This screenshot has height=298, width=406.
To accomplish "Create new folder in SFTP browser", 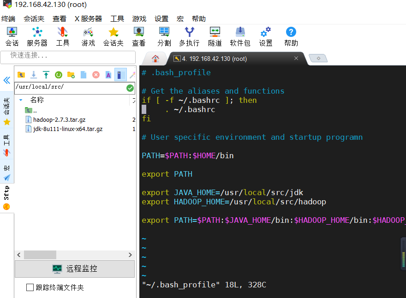I will tap(71, 75).
